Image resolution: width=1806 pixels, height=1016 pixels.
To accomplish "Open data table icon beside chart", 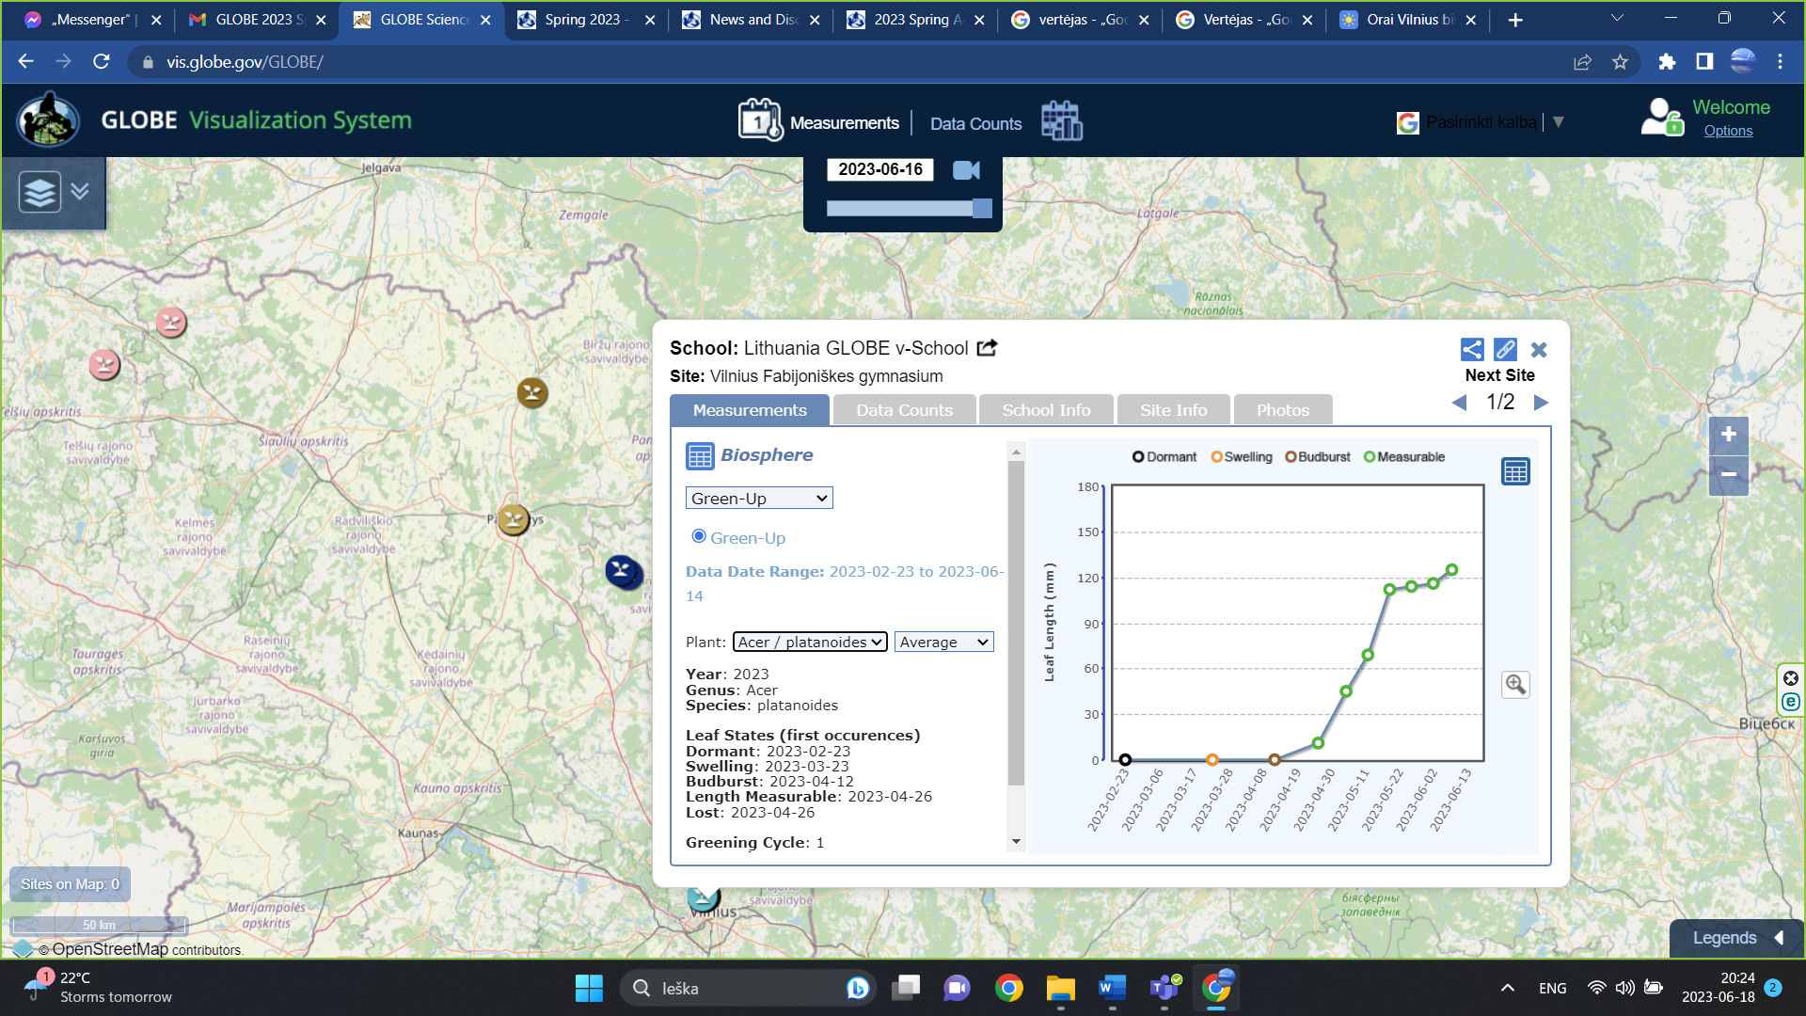I will 1515,471.
